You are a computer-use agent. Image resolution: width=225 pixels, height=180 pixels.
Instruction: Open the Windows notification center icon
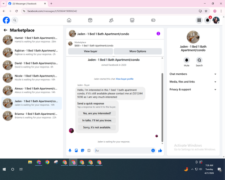[220, 170]
